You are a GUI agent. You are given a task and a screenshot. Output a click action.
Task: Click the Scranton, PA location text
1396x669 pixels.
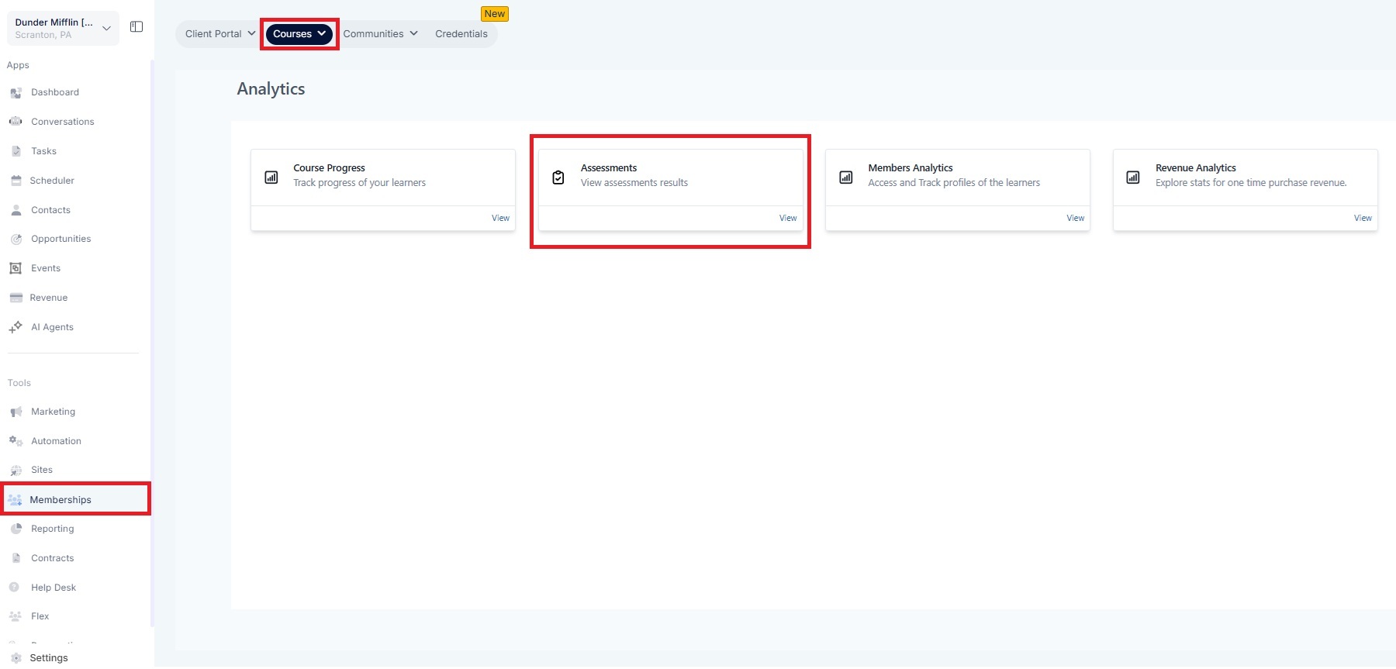pos(43,35)
